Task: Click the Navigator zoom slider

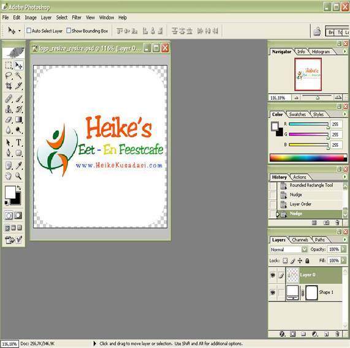Action: click(x=317, y=97)
